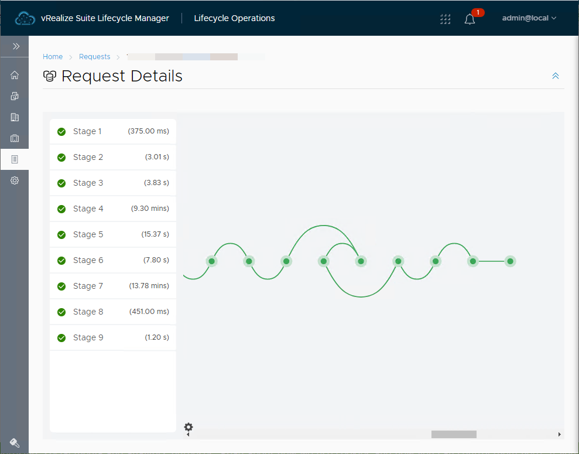Click the horizontal scrollbar below the graph

coord(453,434)
